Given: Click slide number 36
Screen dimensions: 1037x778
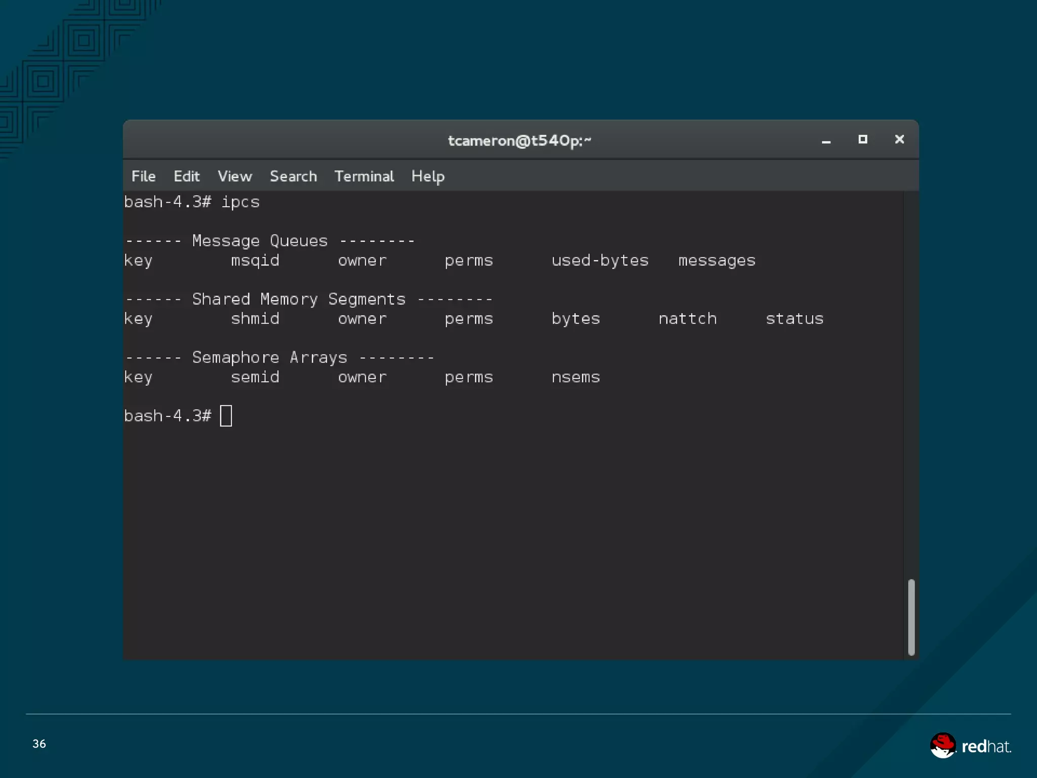Looking at the screenshot, I should [39, 744].
